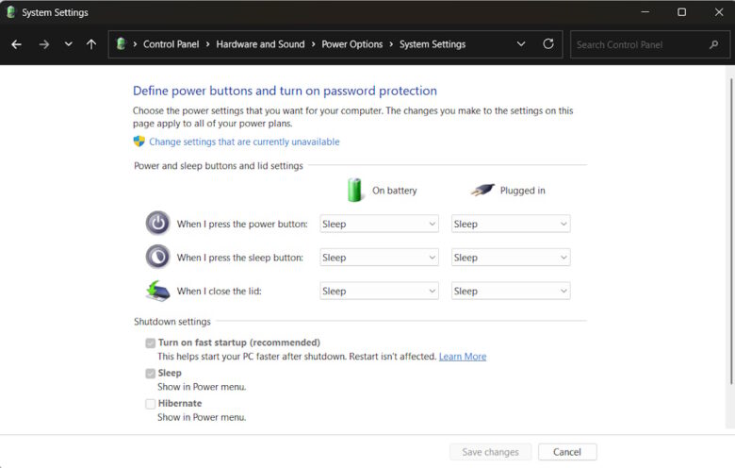The image size is (735, 468).
Task: Open close the lid On battery dropdown
Action: point(379,291)
